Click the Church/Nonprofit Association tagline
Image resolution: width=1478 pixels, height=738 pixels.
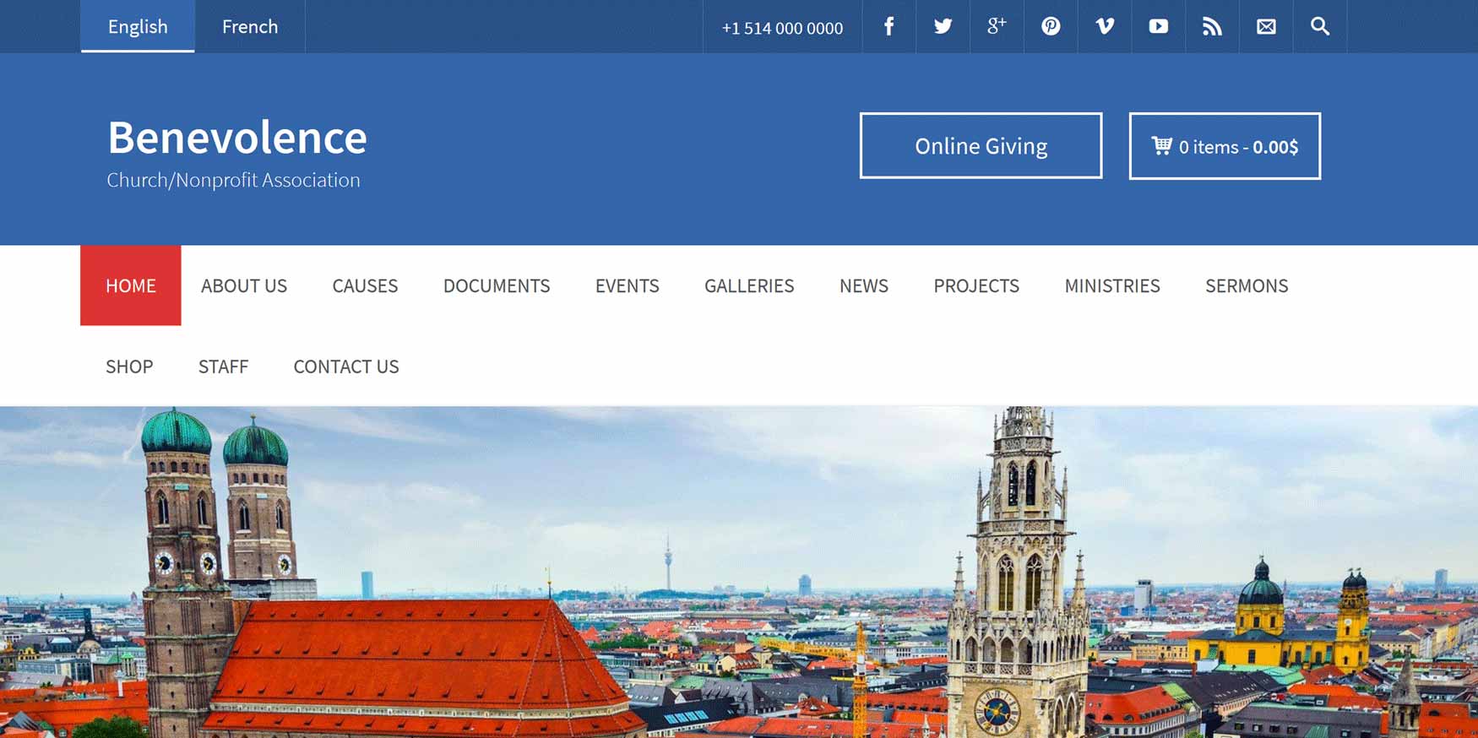click(233, 180)
